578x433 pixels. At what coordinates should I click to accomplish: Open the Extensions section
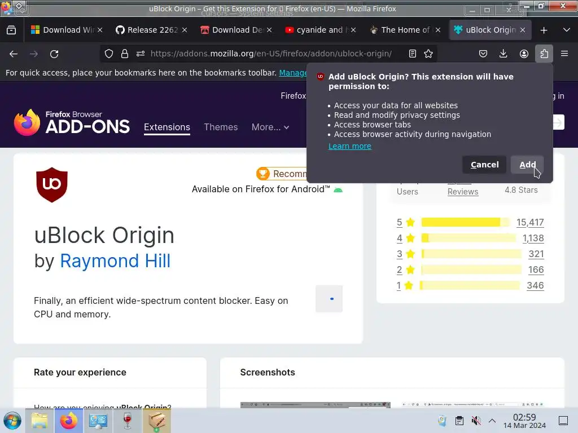point(167,127)
